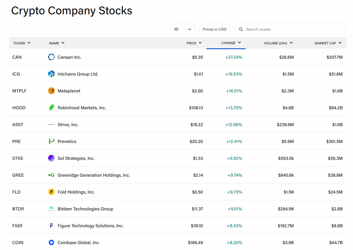The height and width of the screenshot is (250, 353).
Task: Click the Greenidge Generation logo icon
Action: (x=51, y=175)
